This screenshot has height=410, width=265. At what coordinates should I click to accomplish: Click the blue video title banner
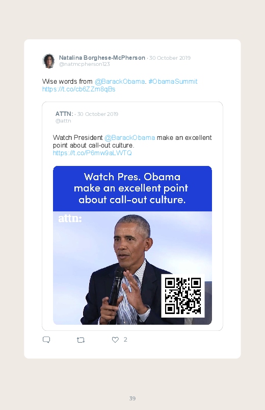(132, 188)
